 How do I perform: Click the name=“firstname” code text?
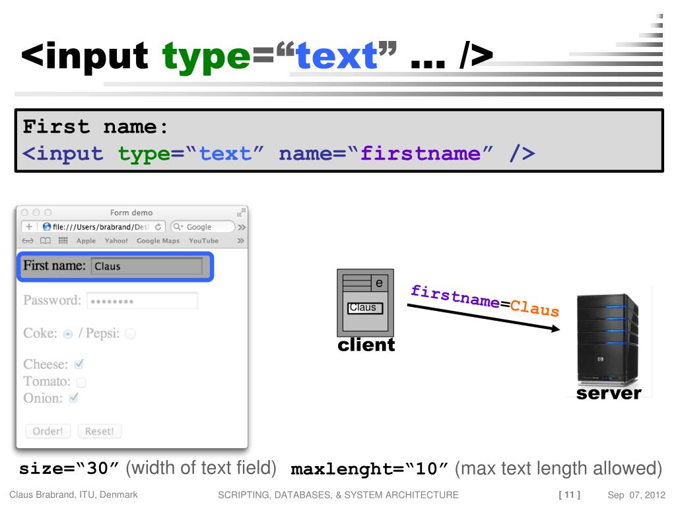click(x=386, y=153)
